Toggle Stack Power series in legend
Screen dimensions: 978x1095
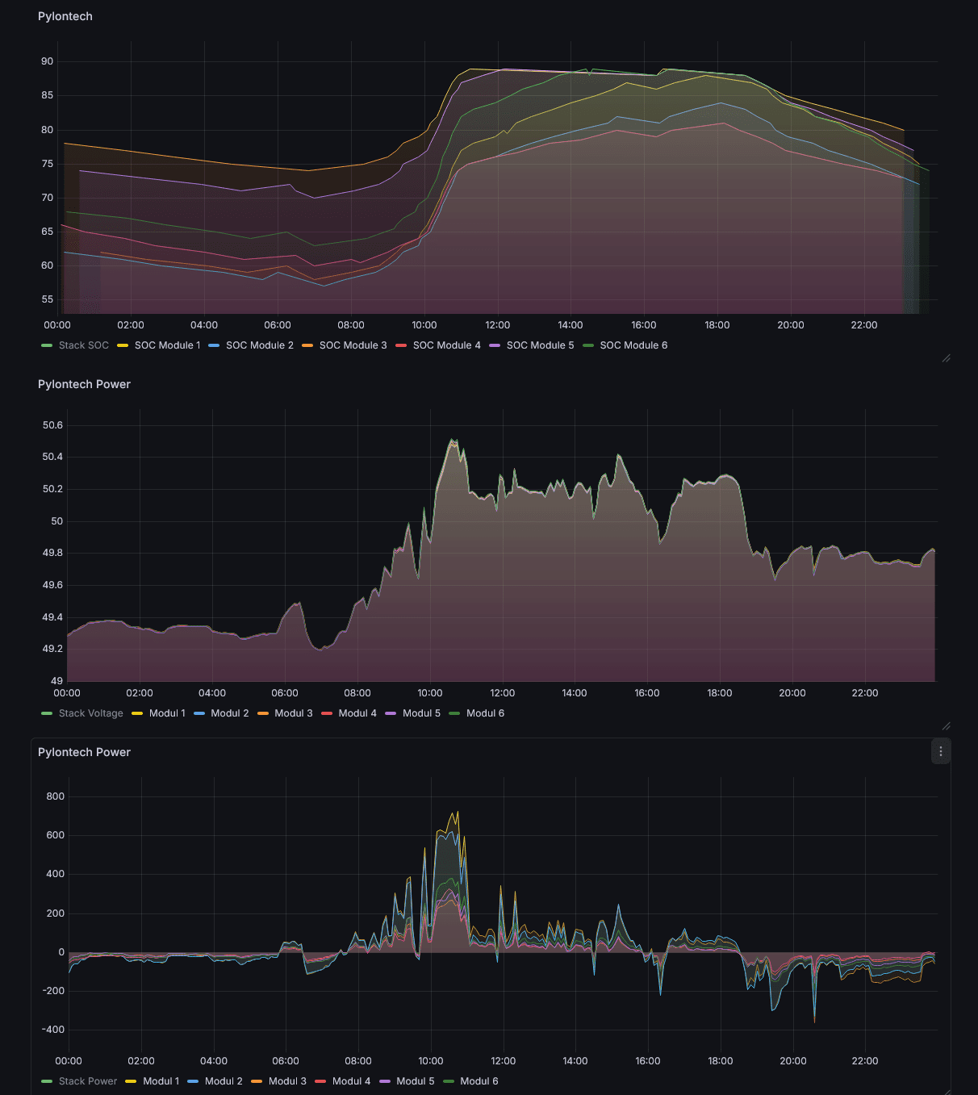(x=87, y=1081)
